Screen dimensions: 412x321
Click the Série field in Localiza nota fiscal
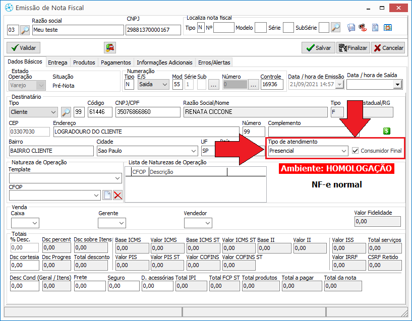point(288,28)
